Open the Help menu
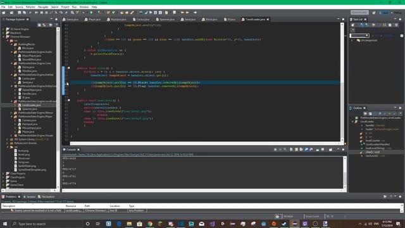 (94, 7)
